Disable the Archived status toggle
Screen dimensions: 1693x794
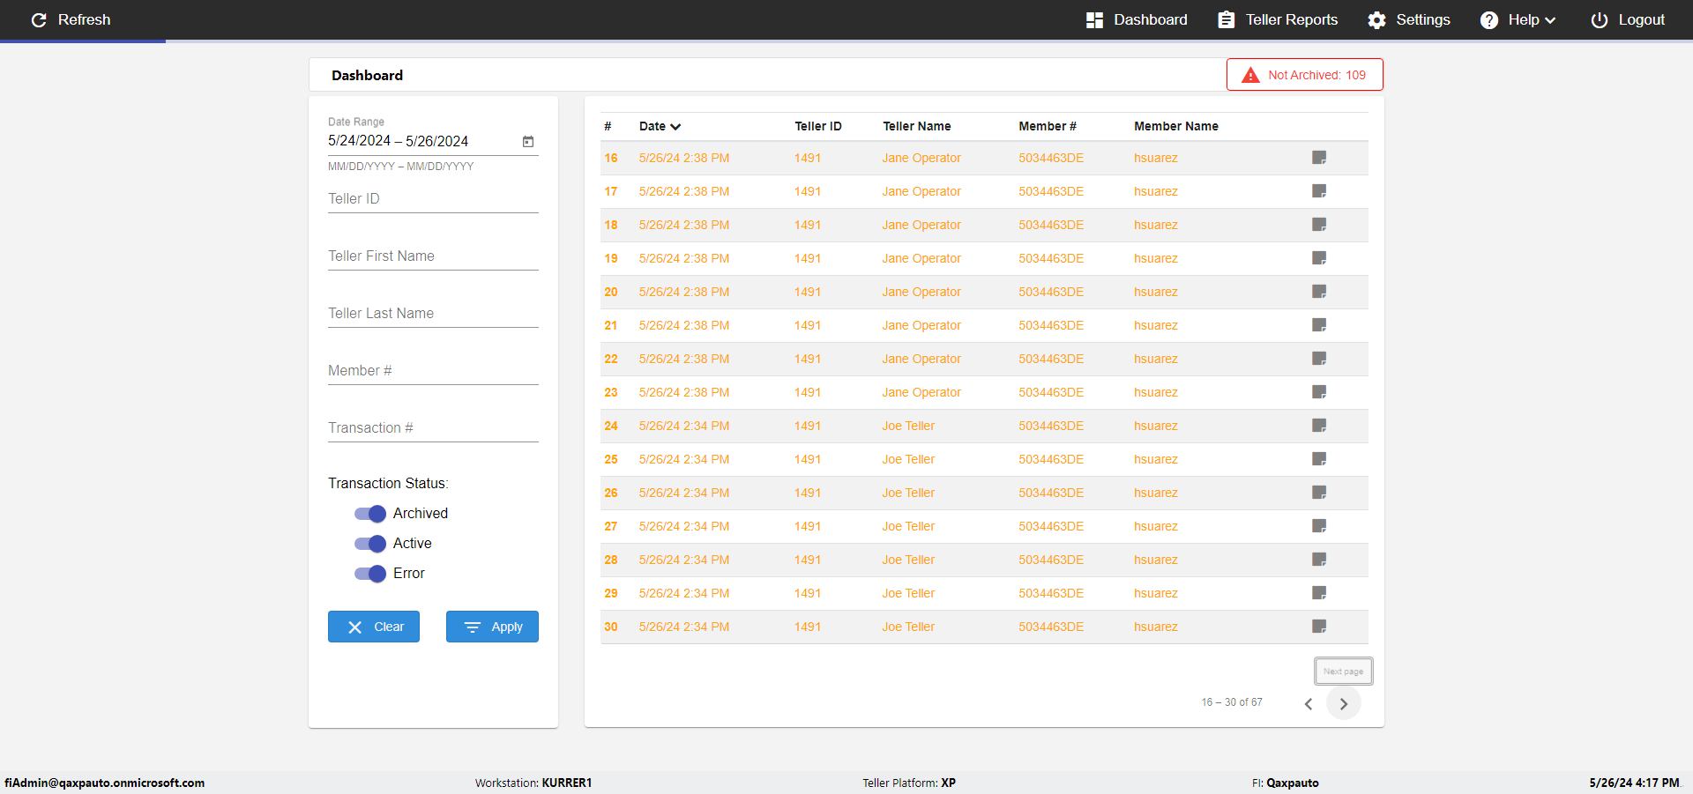click(370, 514)
